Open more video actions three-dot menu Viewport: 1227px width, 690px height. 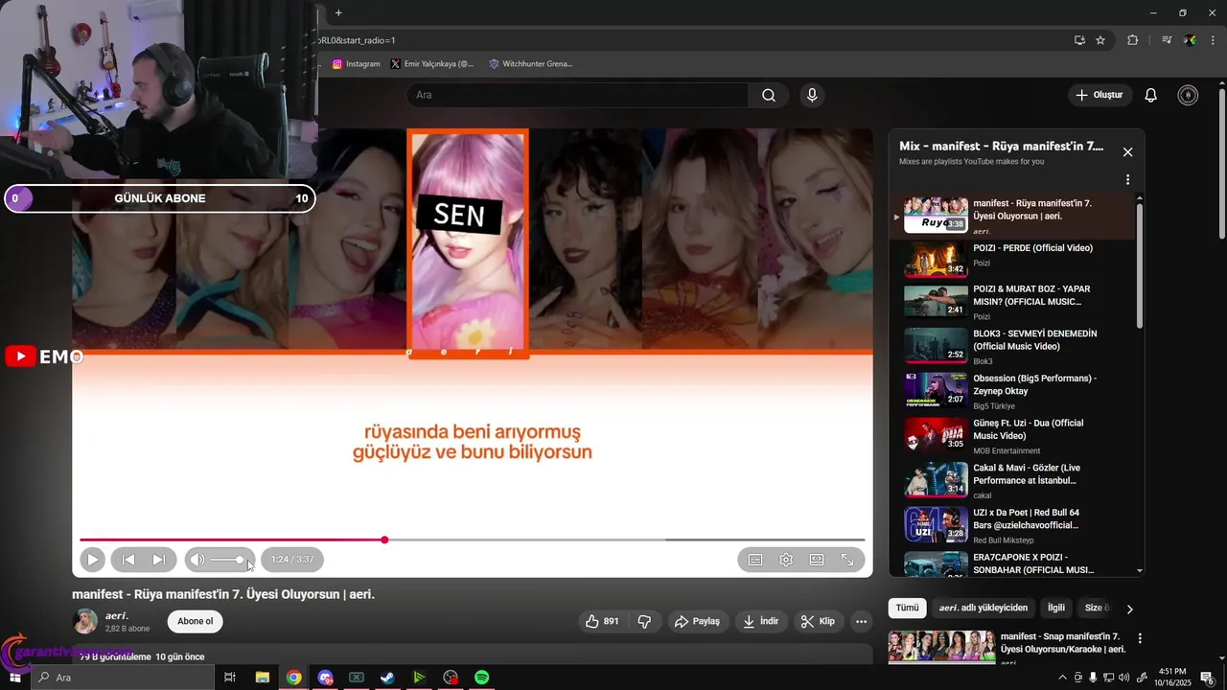click(x=861, y=621)
